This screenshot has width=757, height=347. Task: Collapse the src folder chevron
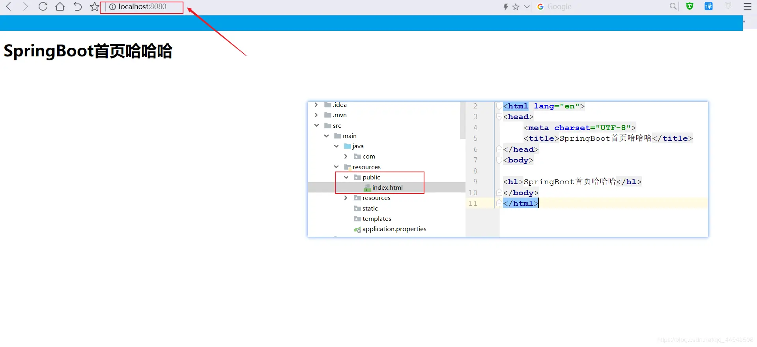click(316, 125)
